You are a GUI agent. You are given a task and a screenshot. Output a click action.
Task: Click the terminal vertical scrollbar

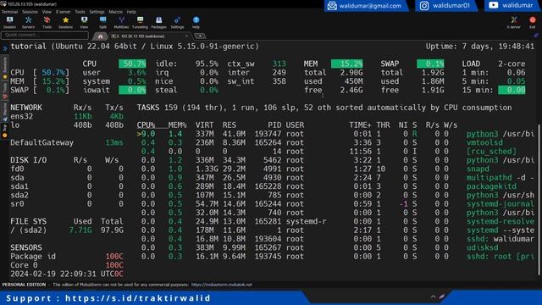click(x=539, y=200)
